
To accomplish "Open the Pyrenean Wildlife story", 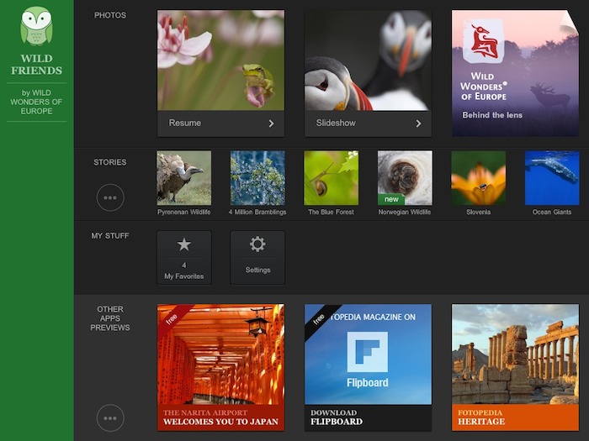I will point(184,178).
